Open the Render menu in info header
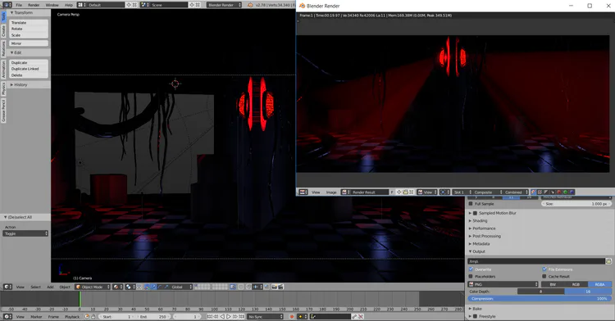 (x=34, y=5)
